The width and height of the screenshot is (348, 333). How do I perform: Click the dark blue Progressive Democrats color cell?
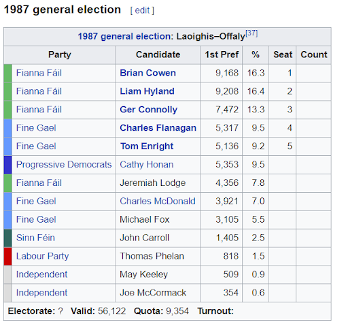pyautogui.click(x=8, y=165)
